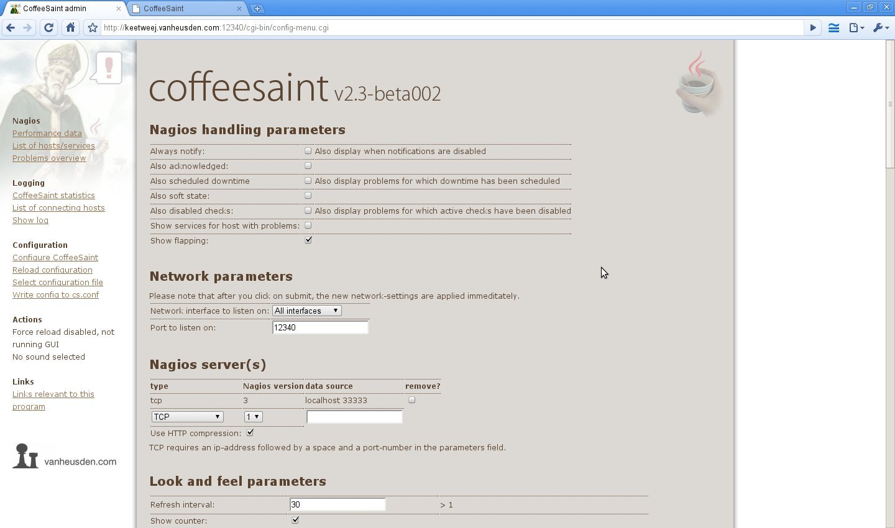The image size is (895, 528).
Task: Click the 'Nagios handling parameters' heading
Action: (247, 130)
